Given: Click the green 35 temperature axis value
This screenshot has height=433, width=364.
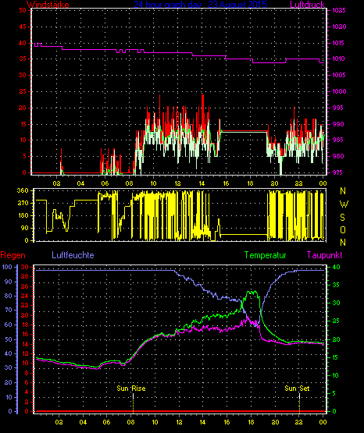Looking at the screenshot, I should [x=336, y=286].
